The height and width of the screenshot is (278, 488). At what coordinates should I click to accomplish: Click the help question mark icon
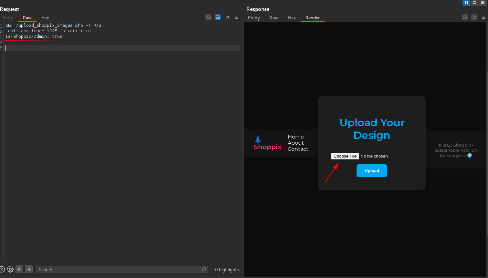click(x=2, y=269)
